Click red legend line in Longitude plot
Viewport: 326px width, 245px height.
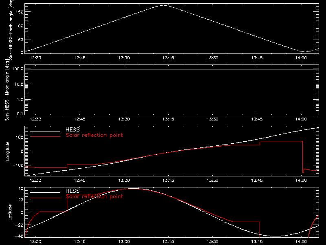[45, 137]
